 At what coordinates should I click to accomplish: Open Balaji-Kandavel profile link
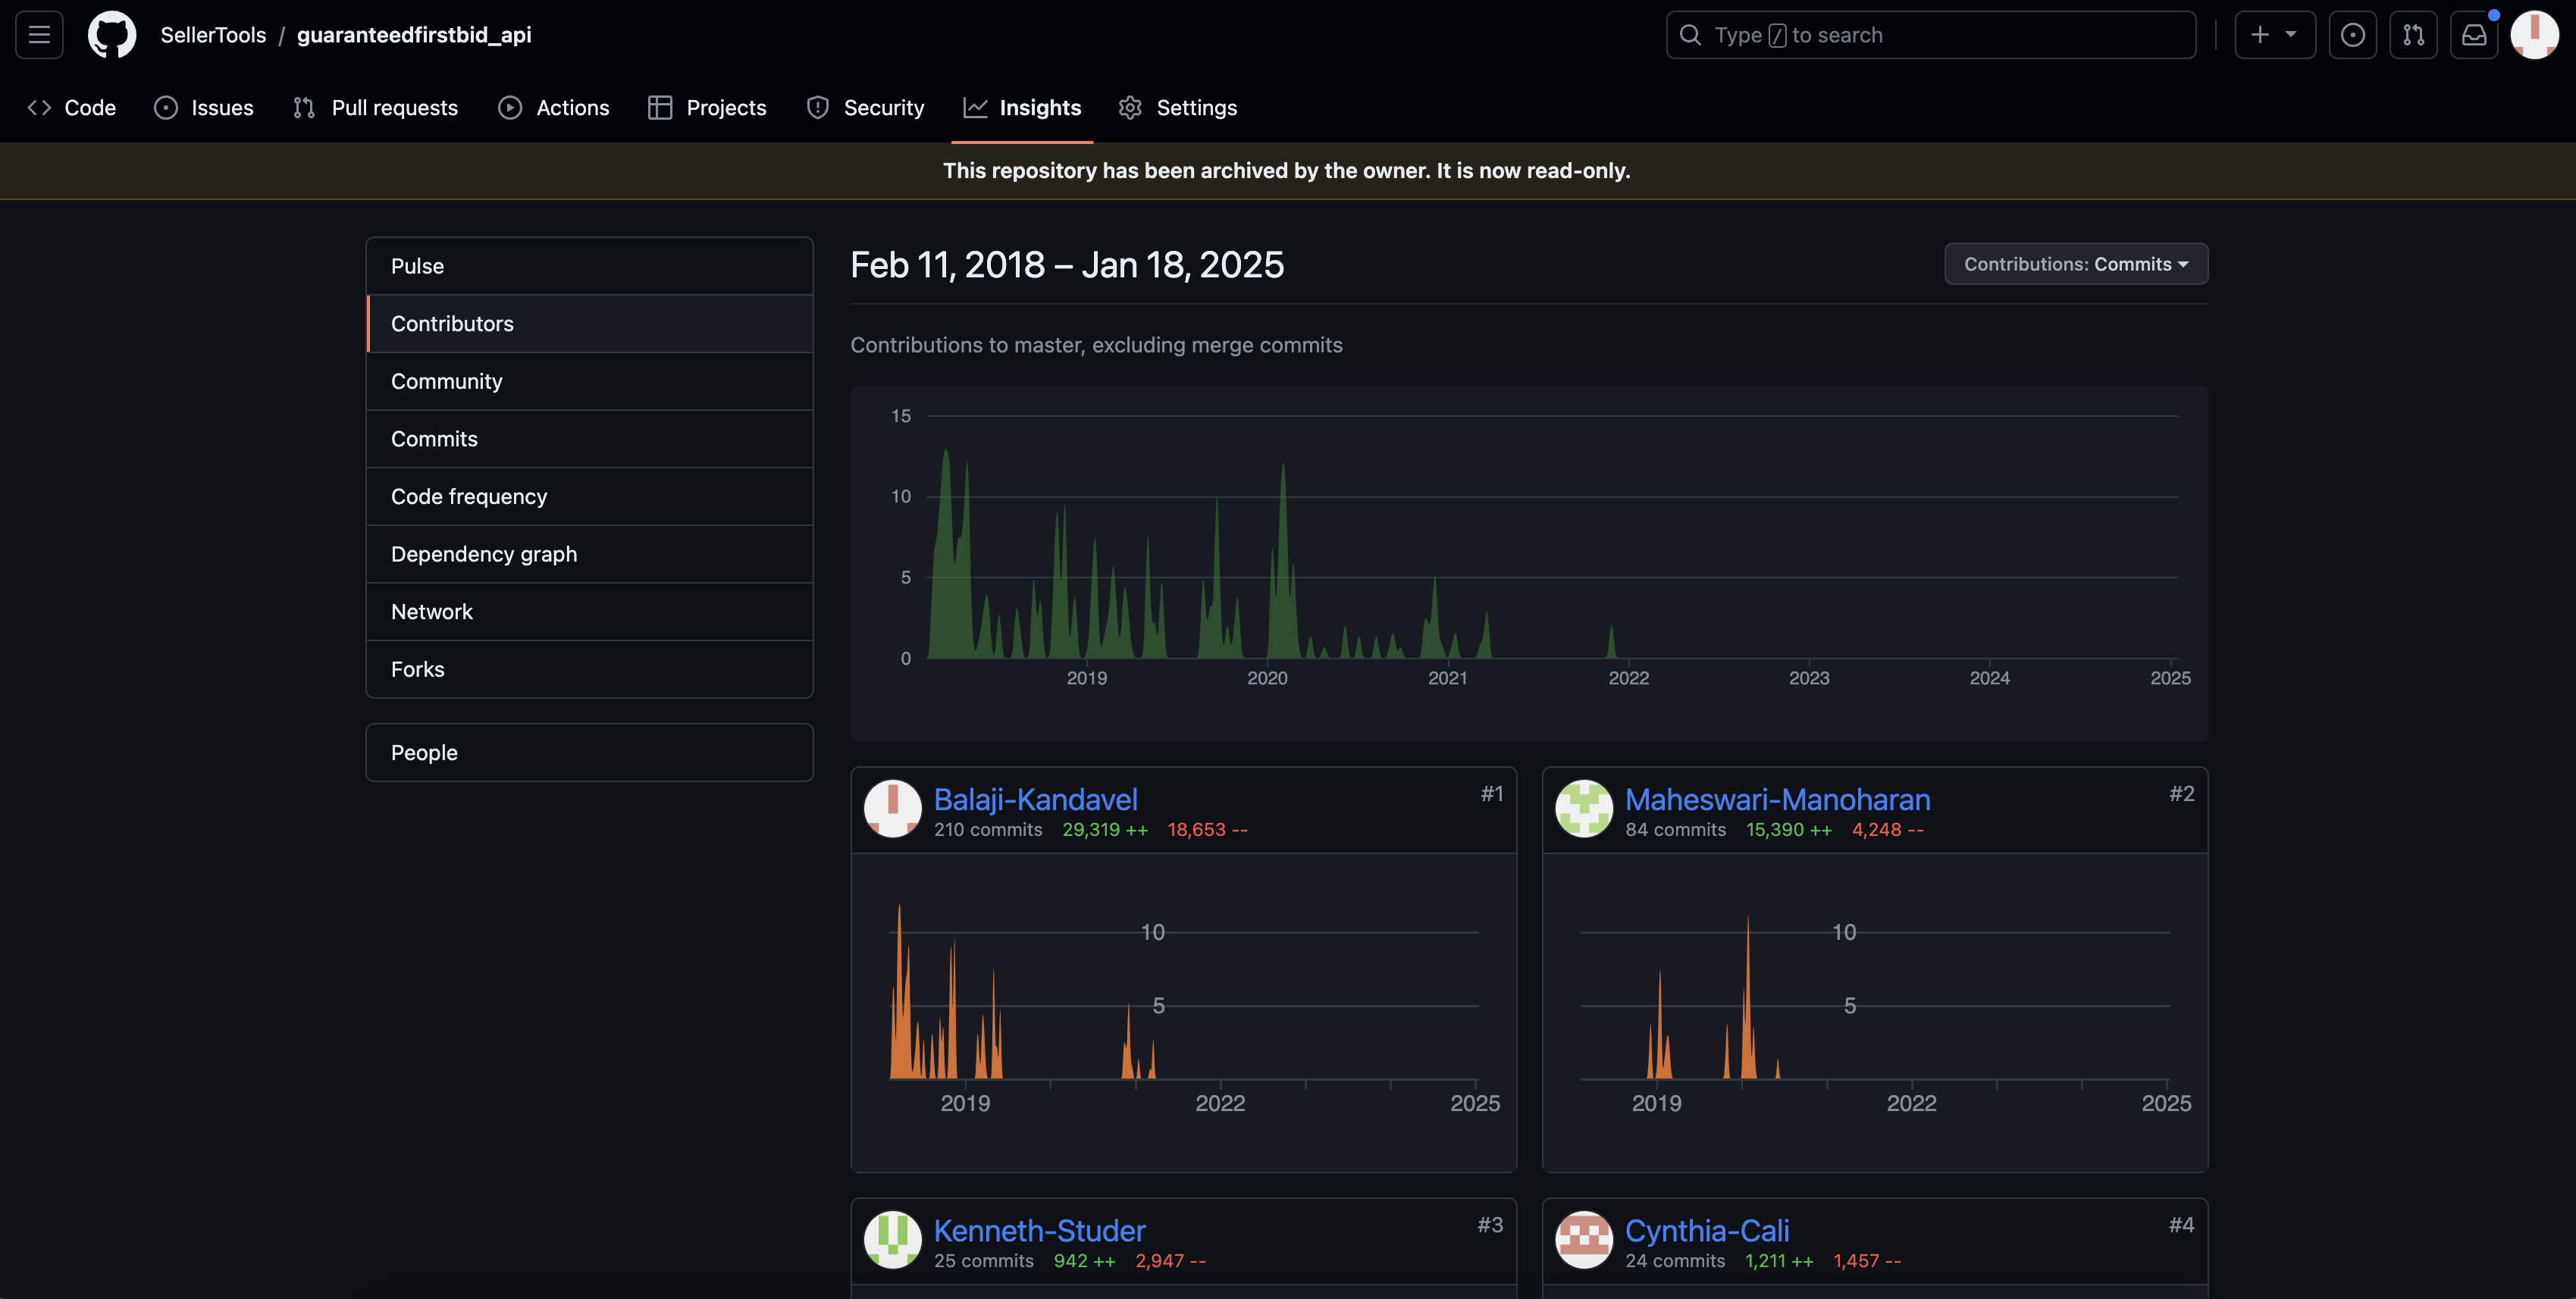(1035, 800)
